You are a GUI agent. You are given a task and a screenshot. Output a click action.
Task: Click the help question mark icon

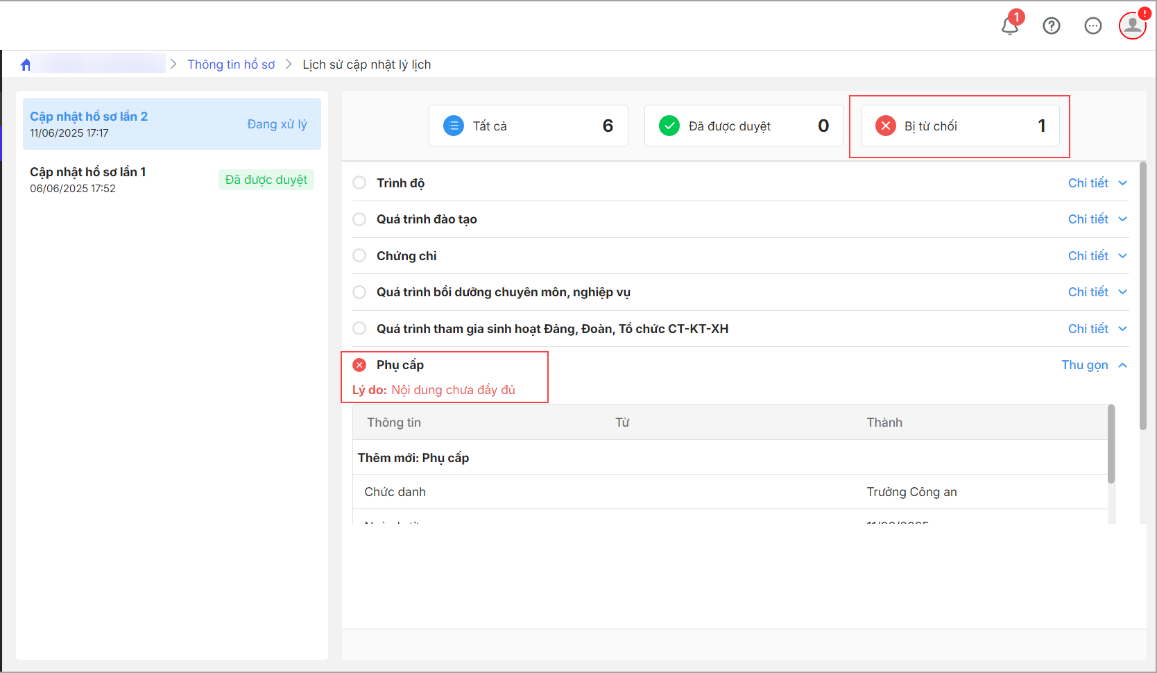pyautogui.click(x=1052, y=26)
